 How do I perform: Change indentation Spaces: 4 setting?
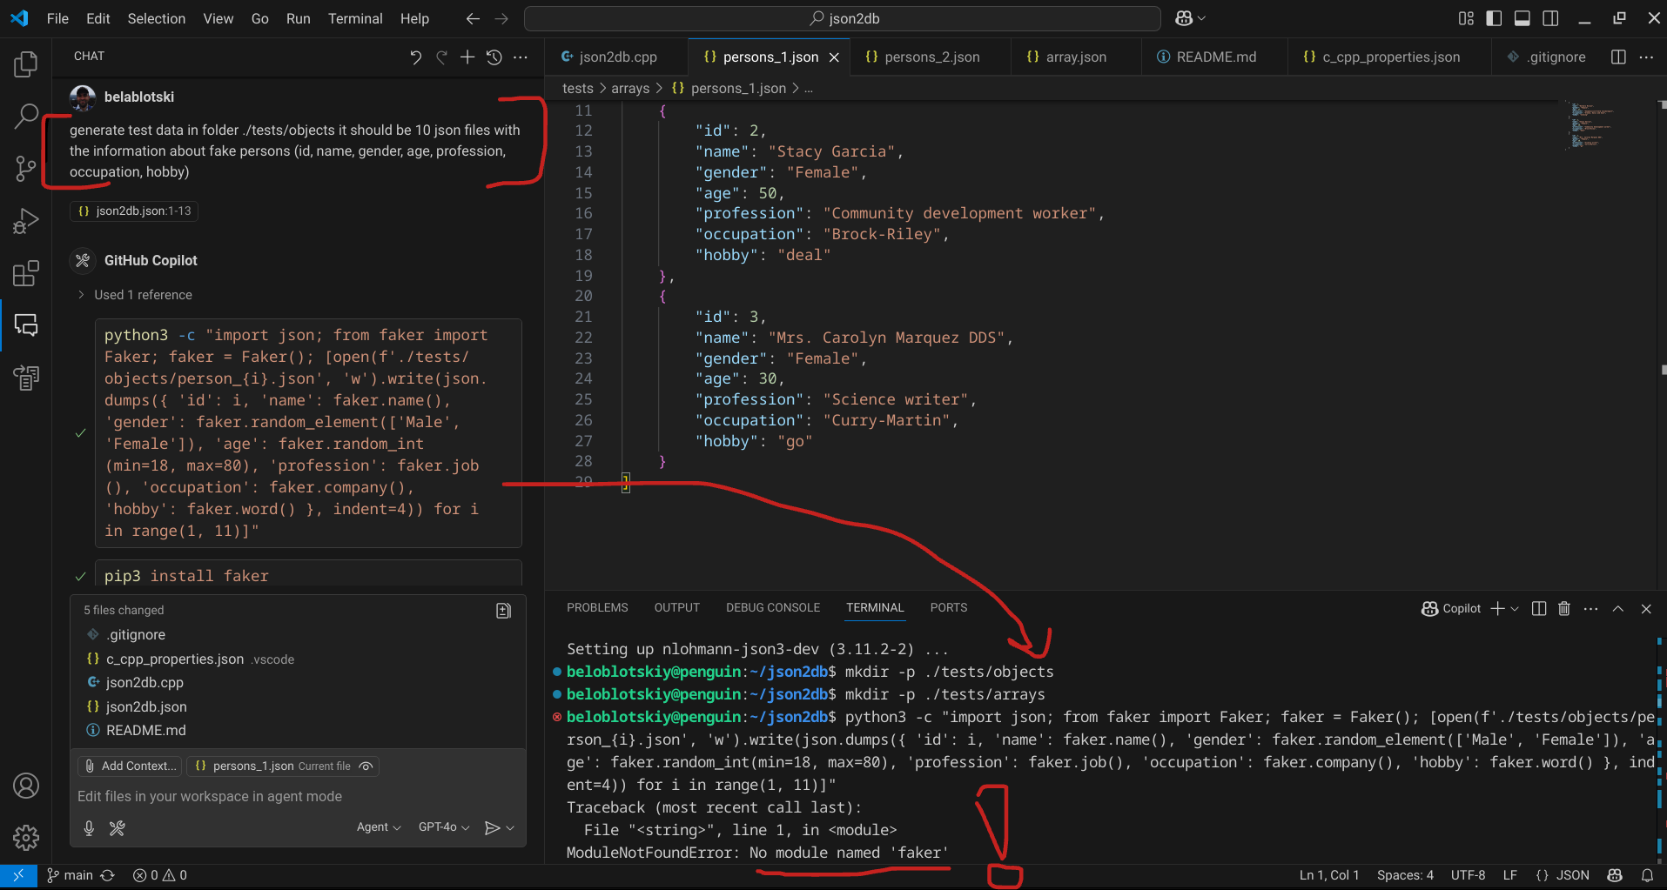tap(1405, 875)
